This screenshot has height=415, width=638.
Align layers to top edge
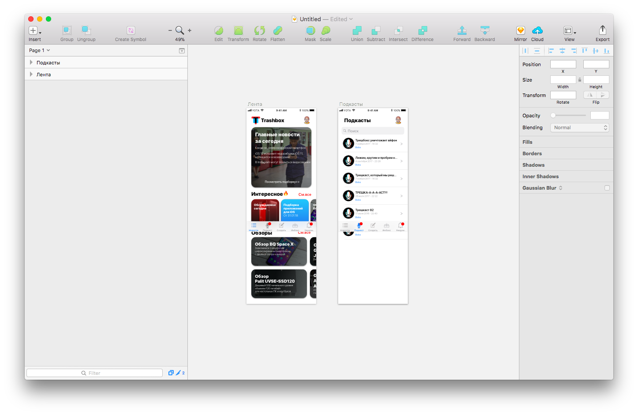[x=585, y=51]
